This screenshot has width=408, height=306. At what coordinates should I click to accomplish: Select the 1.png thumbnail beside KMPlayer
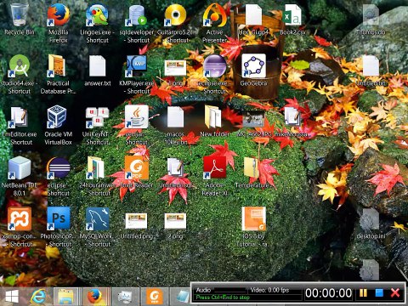[x=175, y=68]
